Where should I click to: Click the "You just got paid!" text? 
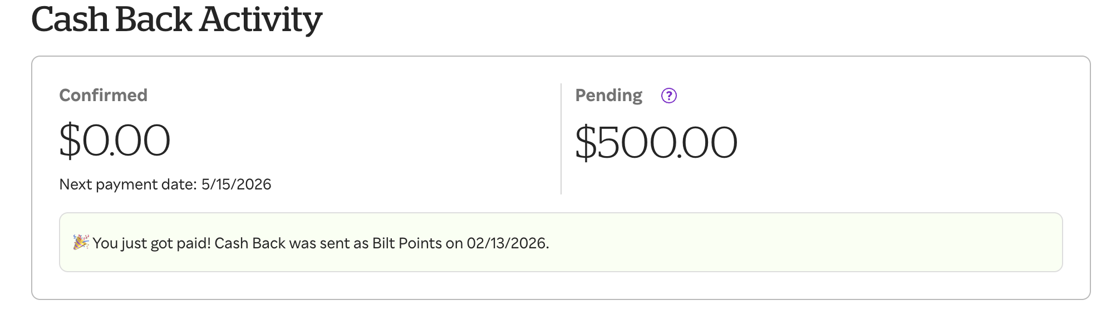pyautogui.click(x=151, y=243)
